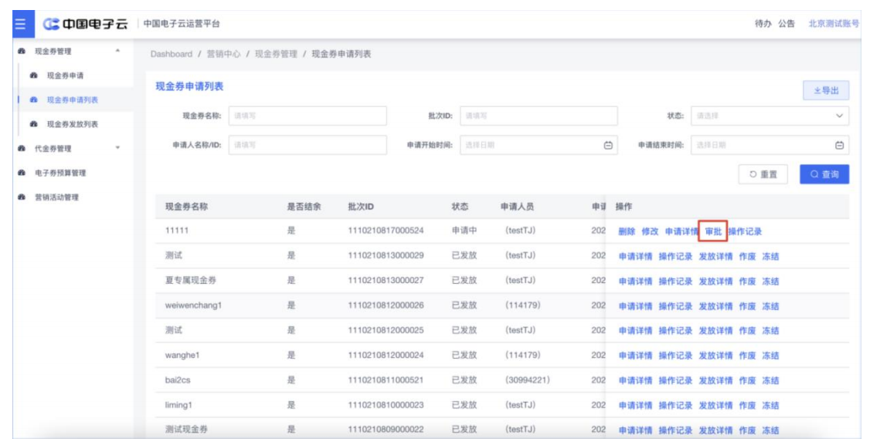Click 冻结 for weiwenchang1
Screen dimensions: 870x445
click(770, 306)
